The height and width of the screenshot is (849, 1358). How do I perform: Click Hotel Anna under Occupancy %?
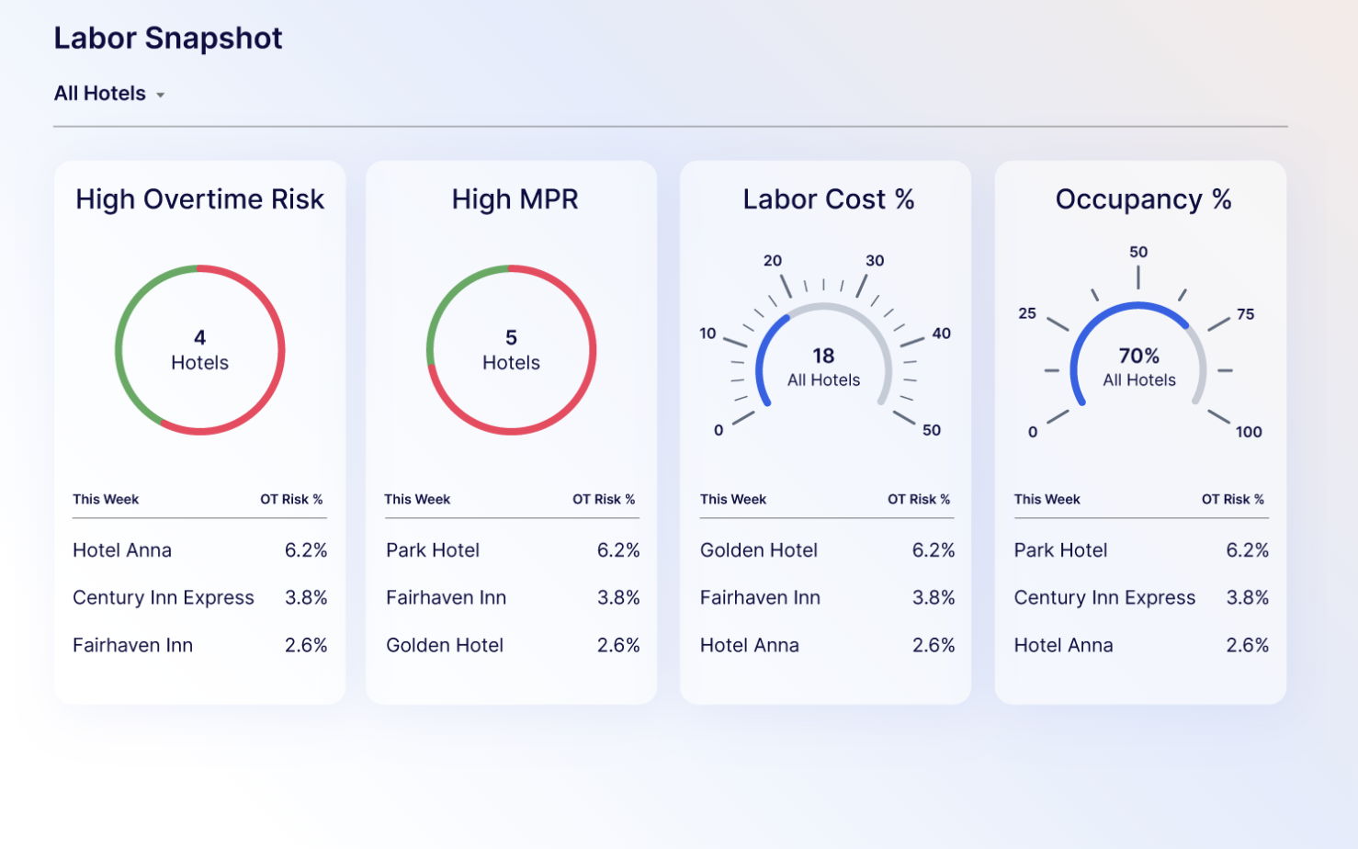click(x=1064, y=646)
